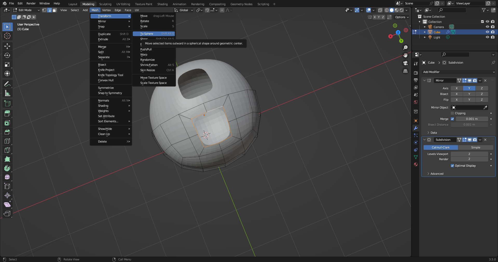Image resolution: width=498 pixels, height=262 pixels.
Task: Select the Scale tool
Action: click(7, 64)
